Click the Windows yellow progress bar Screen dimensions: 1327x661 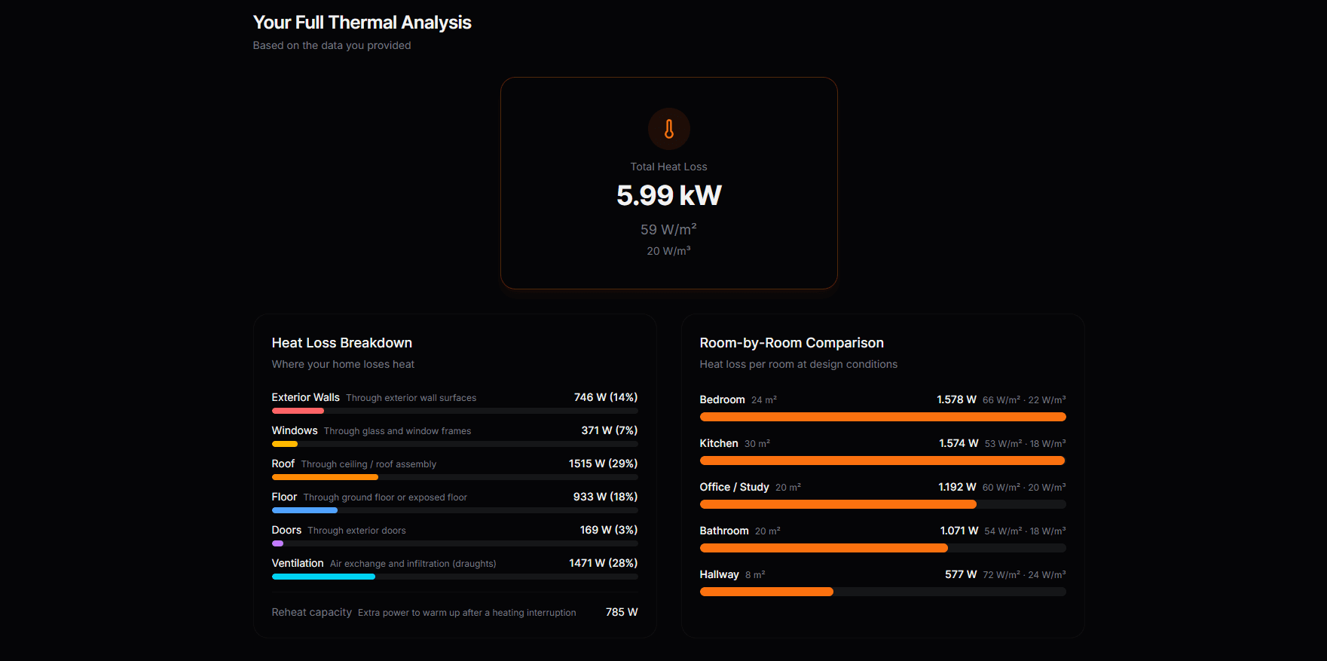285,444
